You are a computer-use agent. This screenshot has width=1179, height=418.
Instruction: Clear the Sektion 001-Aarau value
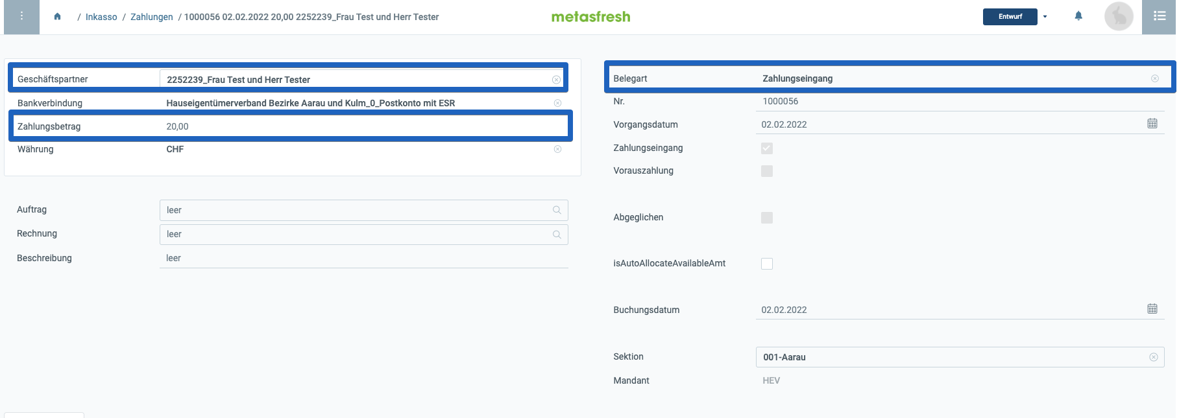click(x=1154, y=357)
